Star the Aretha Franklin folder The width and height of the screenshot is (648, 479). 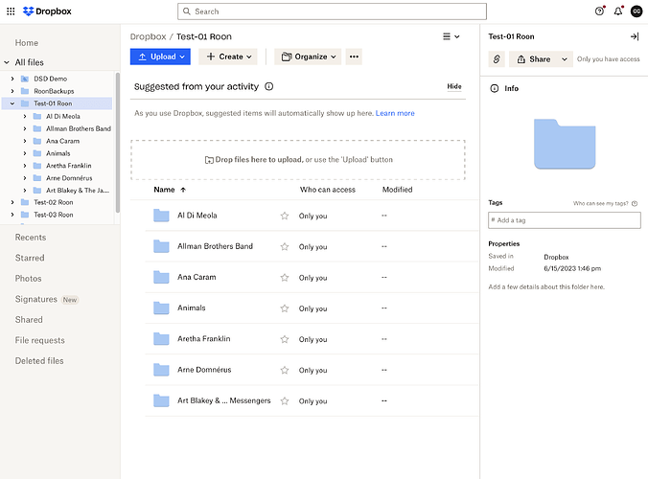(x=284, y=339)
